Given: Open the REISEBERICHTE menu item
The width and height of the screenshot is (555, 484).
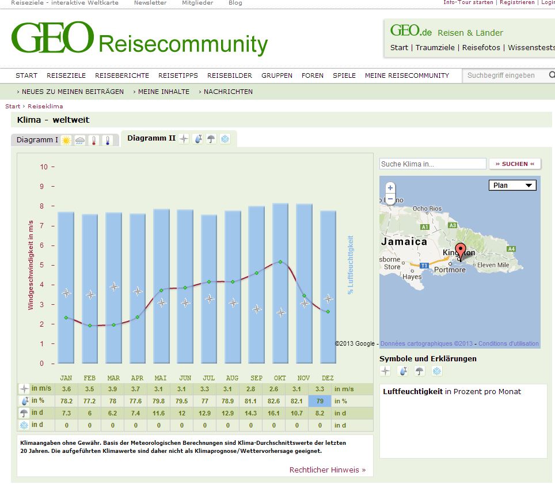Looking at the screenshot, I should point(122,75).
